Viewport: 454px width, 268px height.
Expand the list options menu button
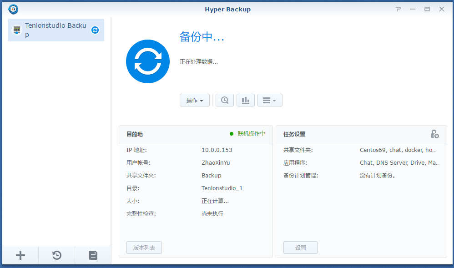(x=270, y=100)
